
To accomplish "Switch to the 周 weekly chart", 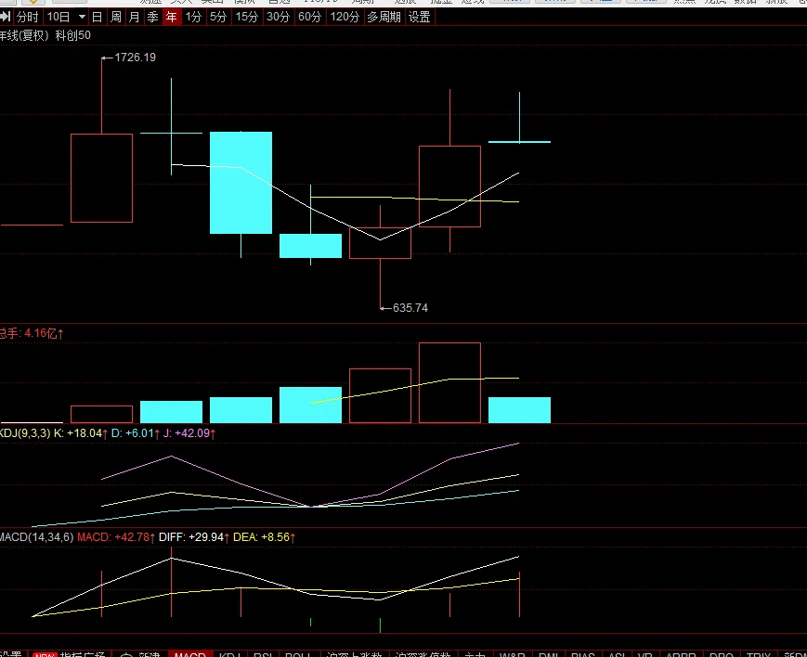I will tap(116, 17).
